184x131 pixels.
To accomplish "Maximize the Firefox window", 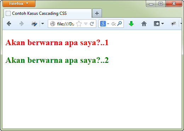I will pos(161,4).
